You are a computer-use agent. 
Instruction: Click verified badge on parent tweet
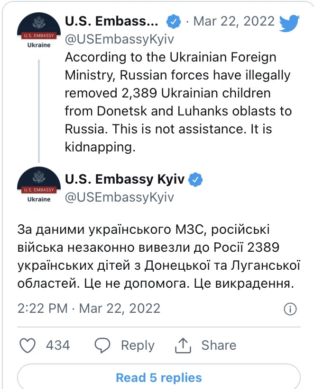pos(174,21)
